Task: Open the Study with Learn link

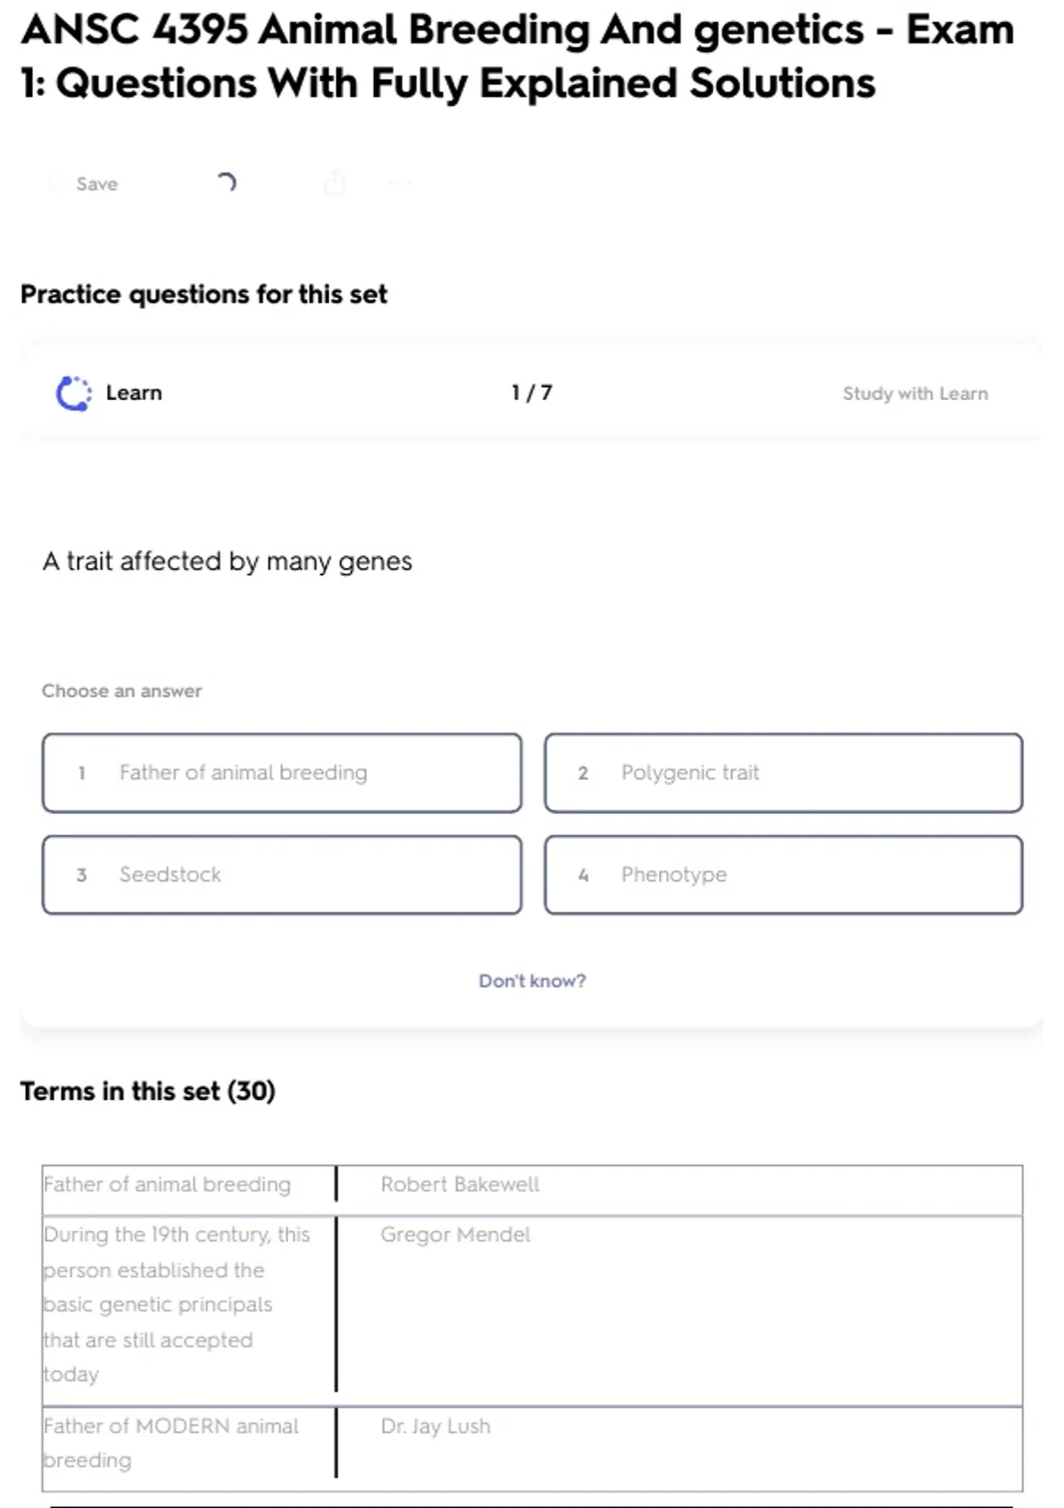Action: [914, 394]
